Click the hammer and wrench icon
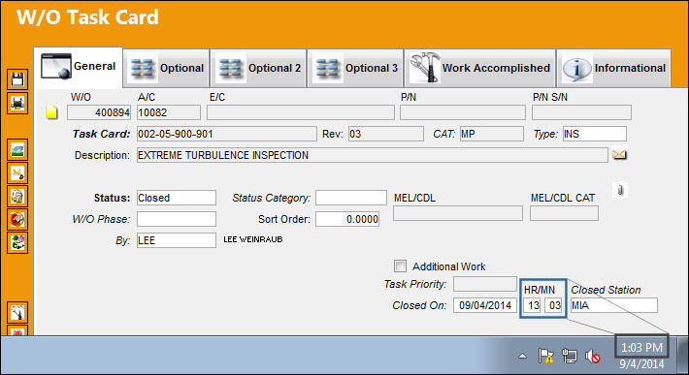The image size is (689, 375). 424,67
